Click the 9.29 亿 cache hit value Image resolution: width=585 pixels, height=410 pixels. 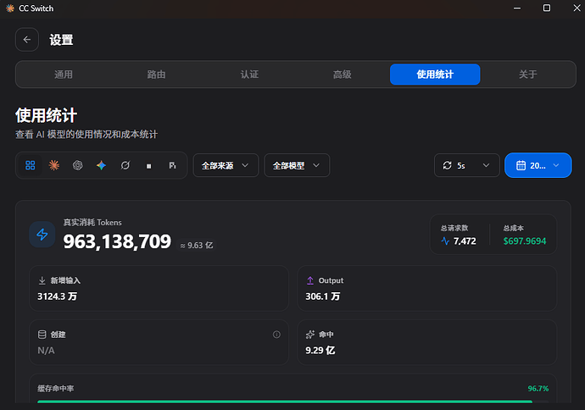point(320,351)
